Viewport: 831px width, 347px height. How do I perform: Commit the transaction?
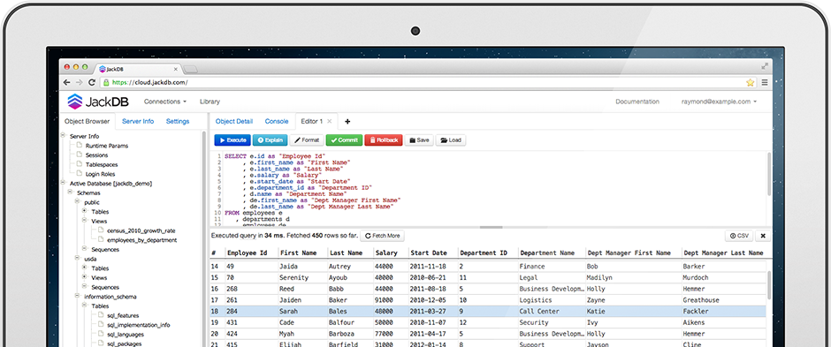[344, 140]
